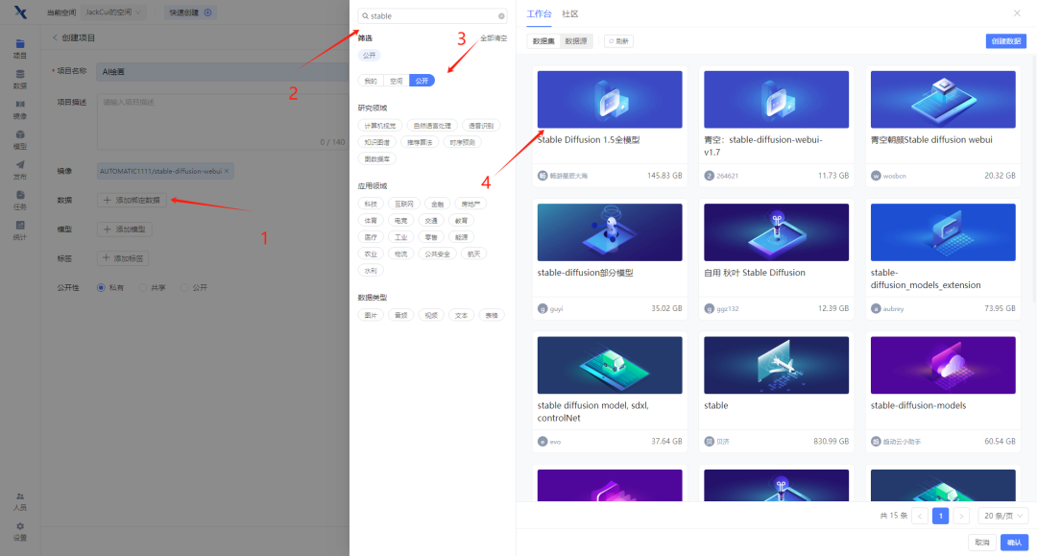
Task: Toggle the 视频 data type filter
Action: pos(431,315)
